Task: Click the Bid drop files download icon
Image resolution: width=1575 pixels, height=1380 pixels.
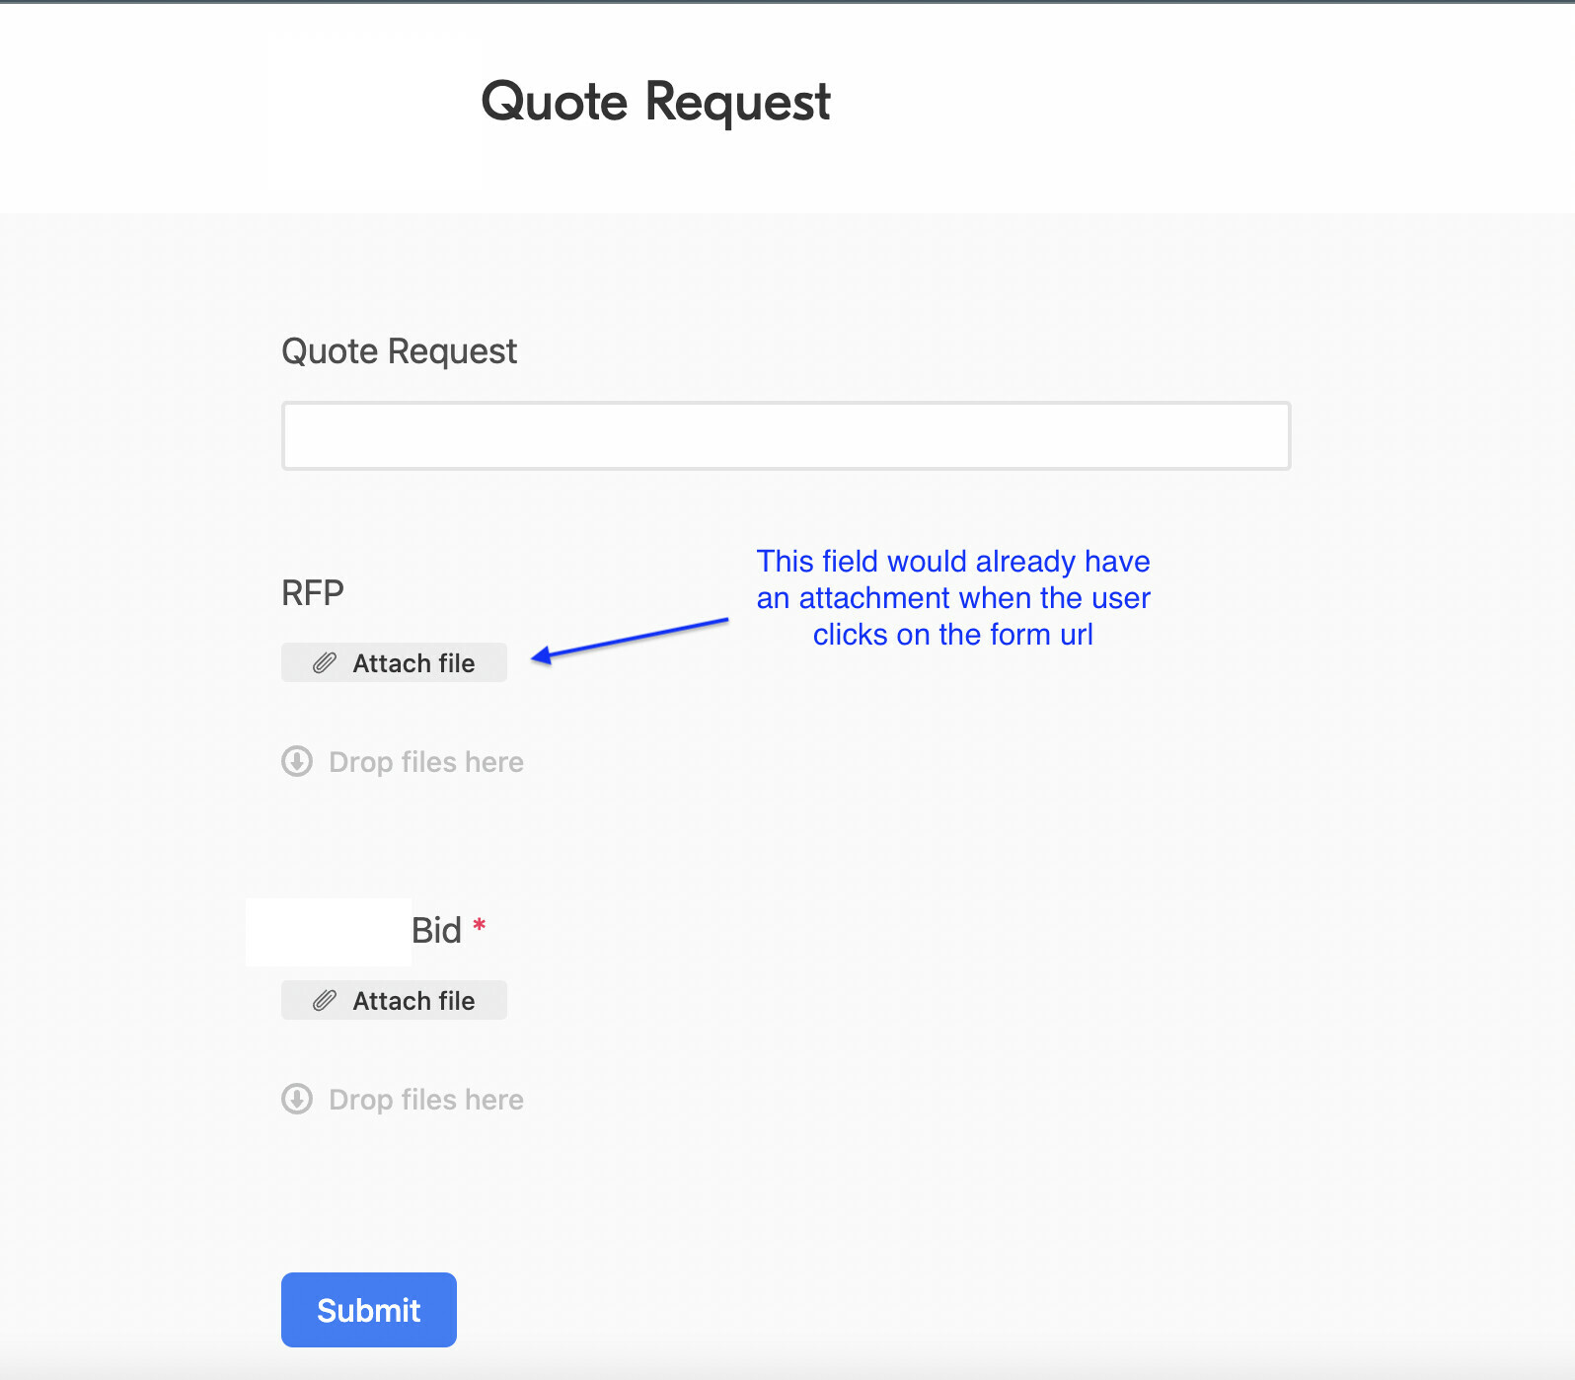Action: 297,1099
